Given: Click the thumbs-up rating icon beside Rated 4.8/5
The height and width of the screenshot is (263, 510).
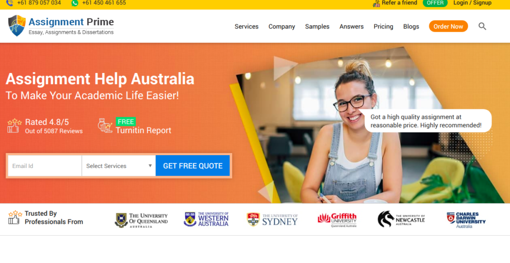Looking at the screenshot, I should pyautogui.click(x=14, y=126).
